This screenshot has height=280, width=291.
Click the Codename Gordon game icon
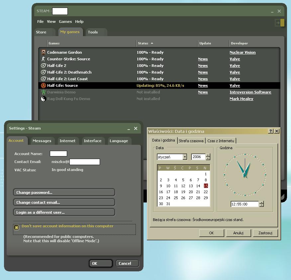pyautogui.click(x=44, y=52)
